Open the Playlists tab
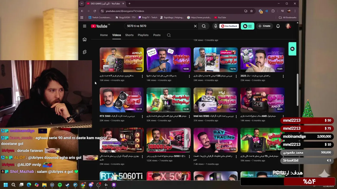The width and height of the screenshot is (337, 189). 143,35
